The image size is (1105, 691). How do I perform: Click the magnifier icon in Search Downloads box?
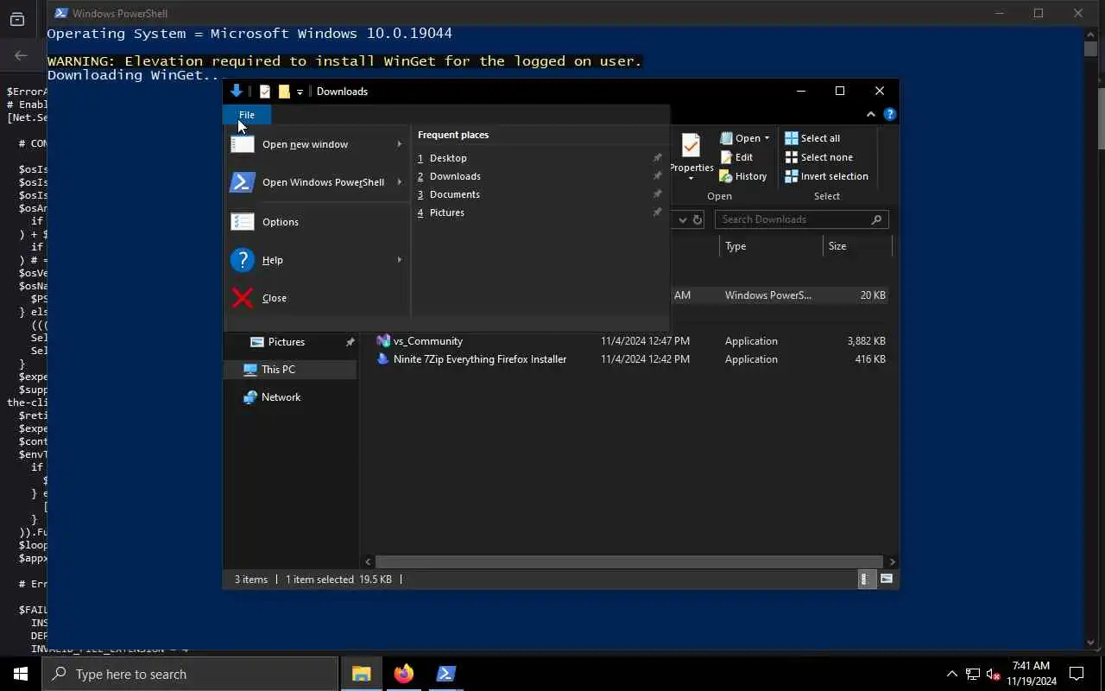pos(876,219)
